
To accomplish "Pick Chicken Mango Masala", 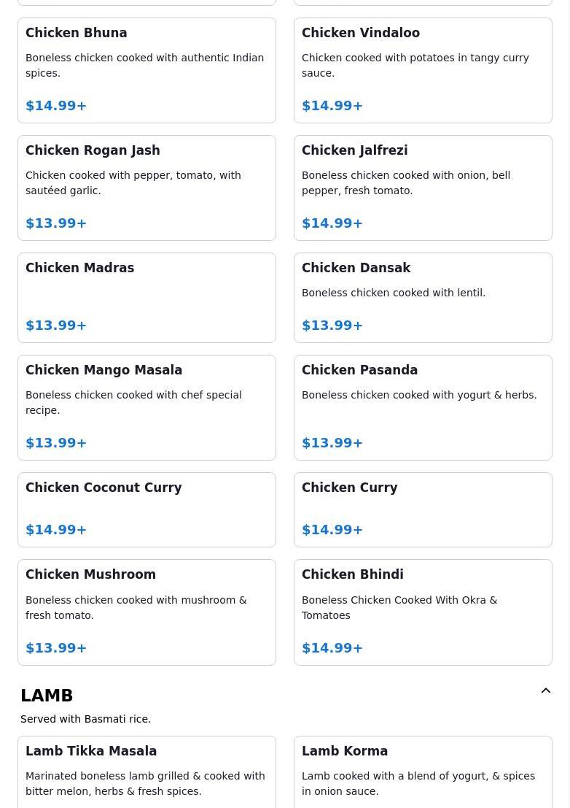I will 147,407.
